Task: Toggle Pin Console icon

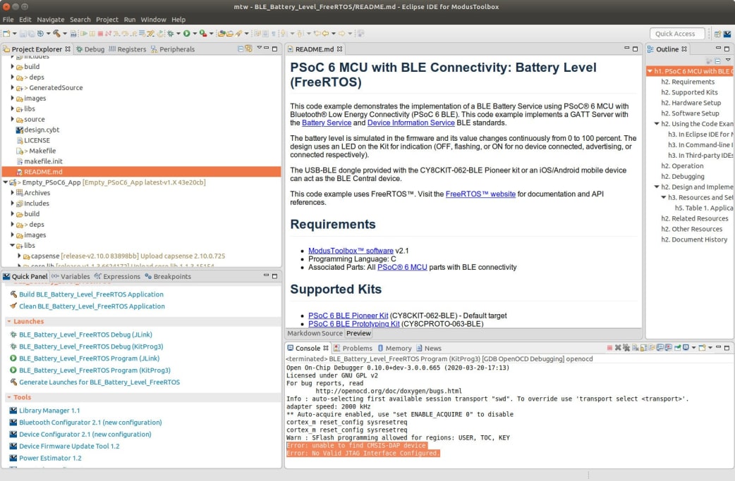Action: click(677, 348)
